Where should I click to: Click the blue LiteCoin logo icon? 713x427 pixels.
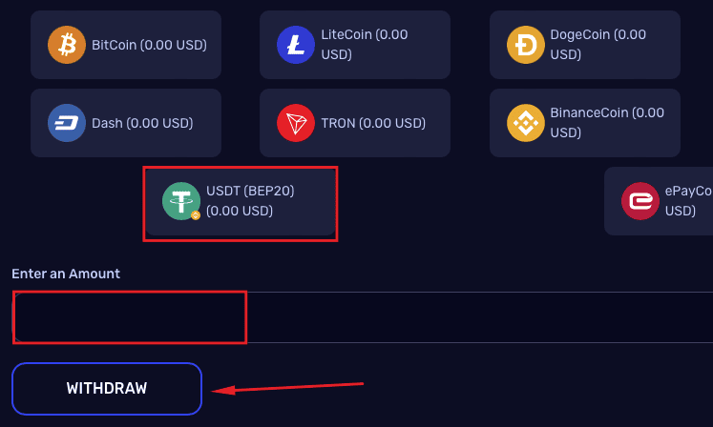tap(296, 45)
